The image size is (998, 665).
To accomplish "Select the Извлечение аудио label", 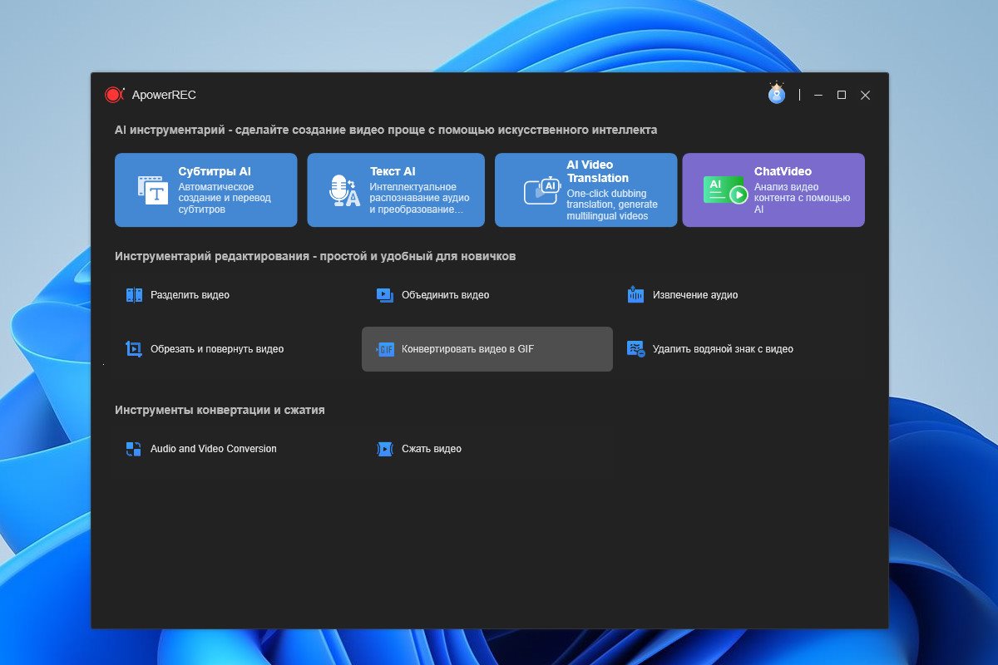I will (695, 295).
